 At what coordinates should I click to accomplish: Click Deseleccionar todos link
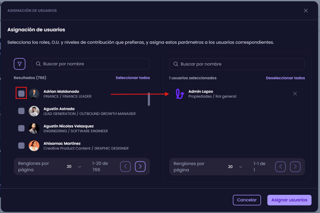(x=285, y=78)
